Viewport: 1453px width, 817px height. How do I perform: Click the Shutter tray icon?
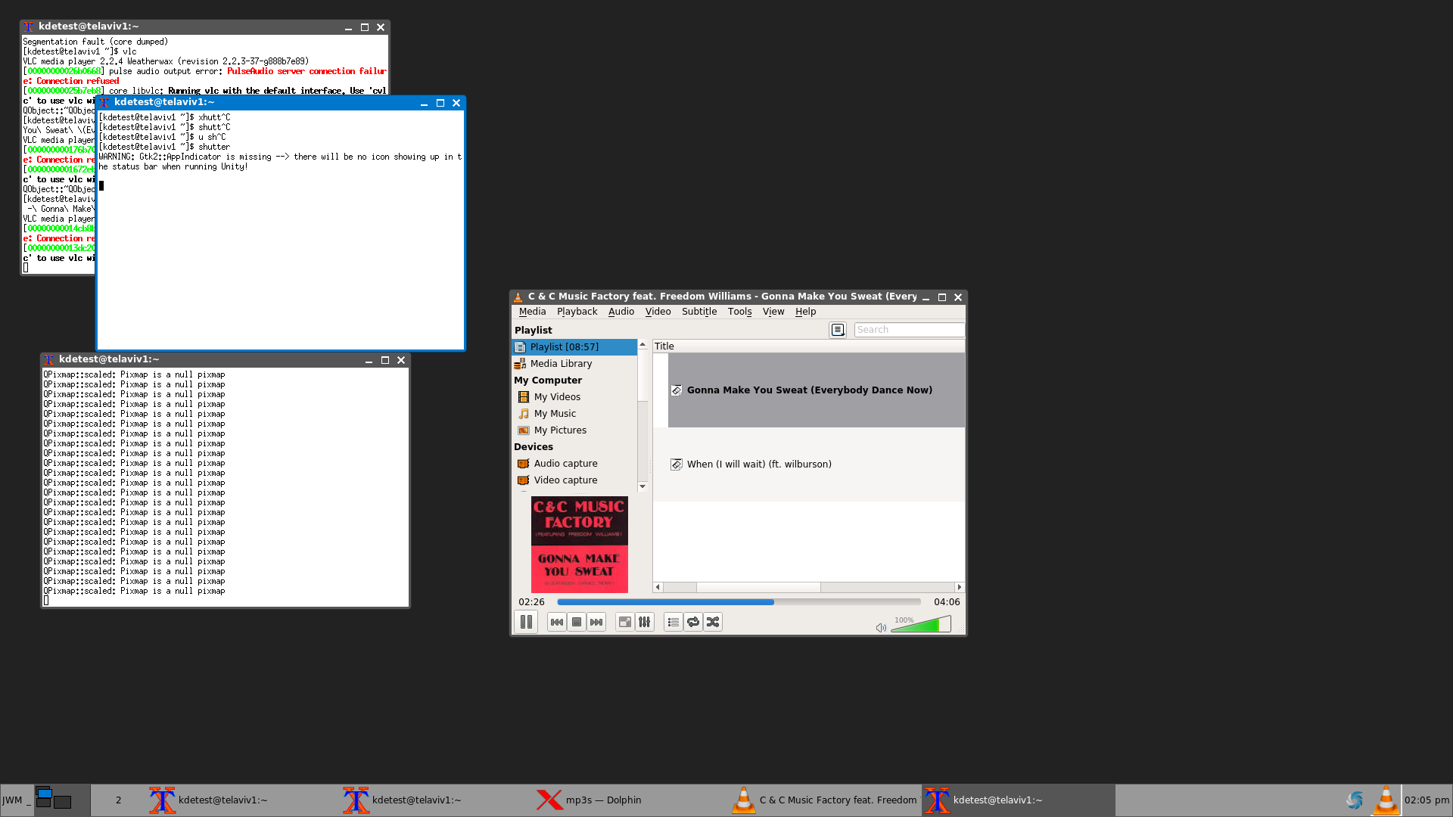[x=1355, y=800]
